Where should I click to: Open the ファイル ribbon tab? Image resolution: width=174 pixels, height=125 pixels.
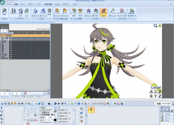[9, 4]
